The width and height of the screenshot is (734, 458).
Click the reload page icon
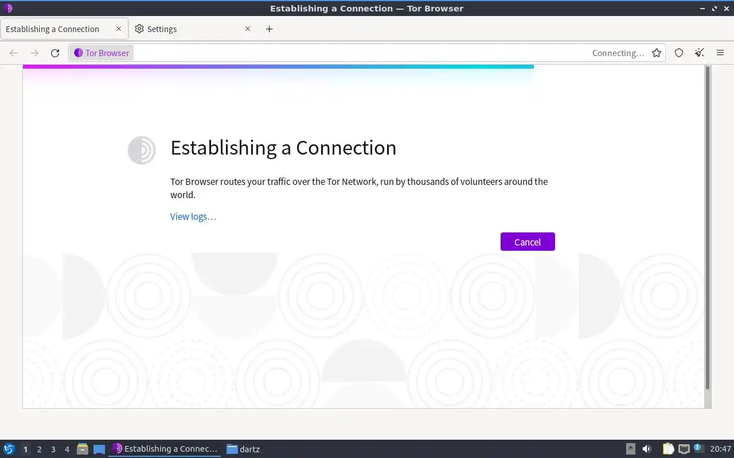click(55, 53)
